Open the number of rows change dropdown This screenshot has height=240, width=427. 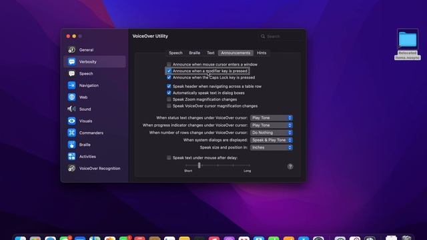pos(272,133)
